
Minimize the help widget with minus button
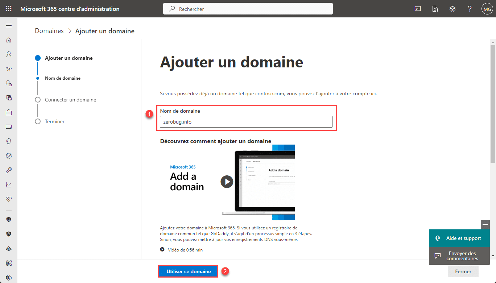tap(485, 225)
